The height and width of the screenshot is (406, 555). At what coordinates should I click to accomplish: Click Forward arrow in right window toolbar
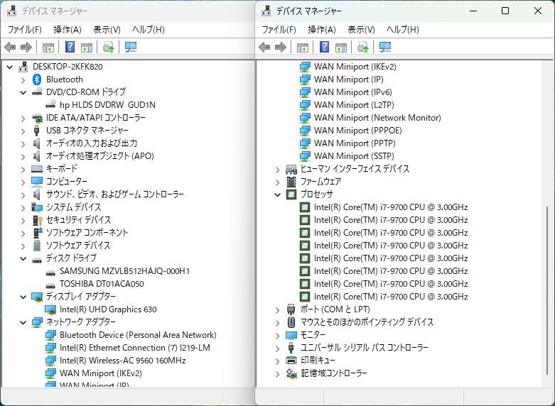click(x=281, y=47)
